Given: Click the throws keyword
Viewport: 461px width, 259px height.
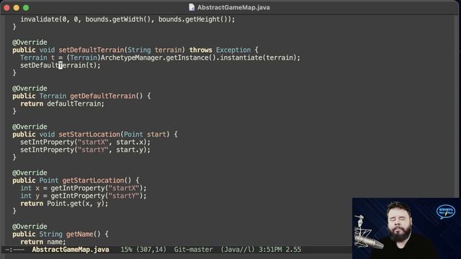Looking at the screenshot, I should [x=200, y=50].
